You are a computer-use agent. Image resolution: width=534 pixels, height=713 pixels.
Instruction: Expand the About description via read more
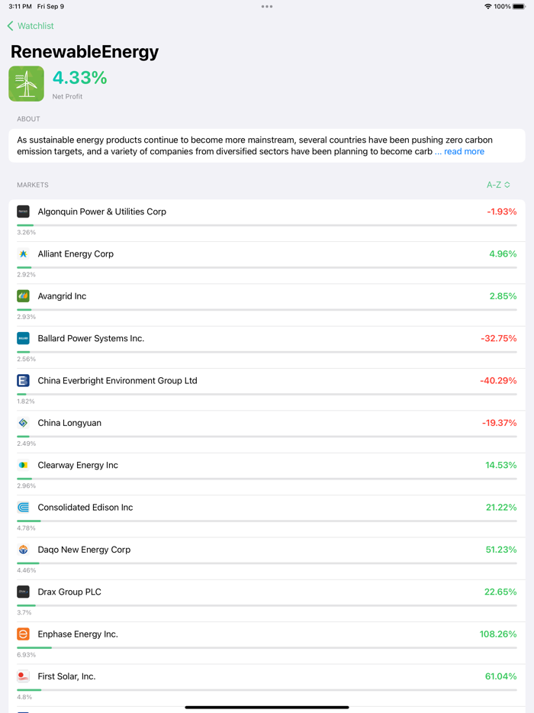click(464, 151)
